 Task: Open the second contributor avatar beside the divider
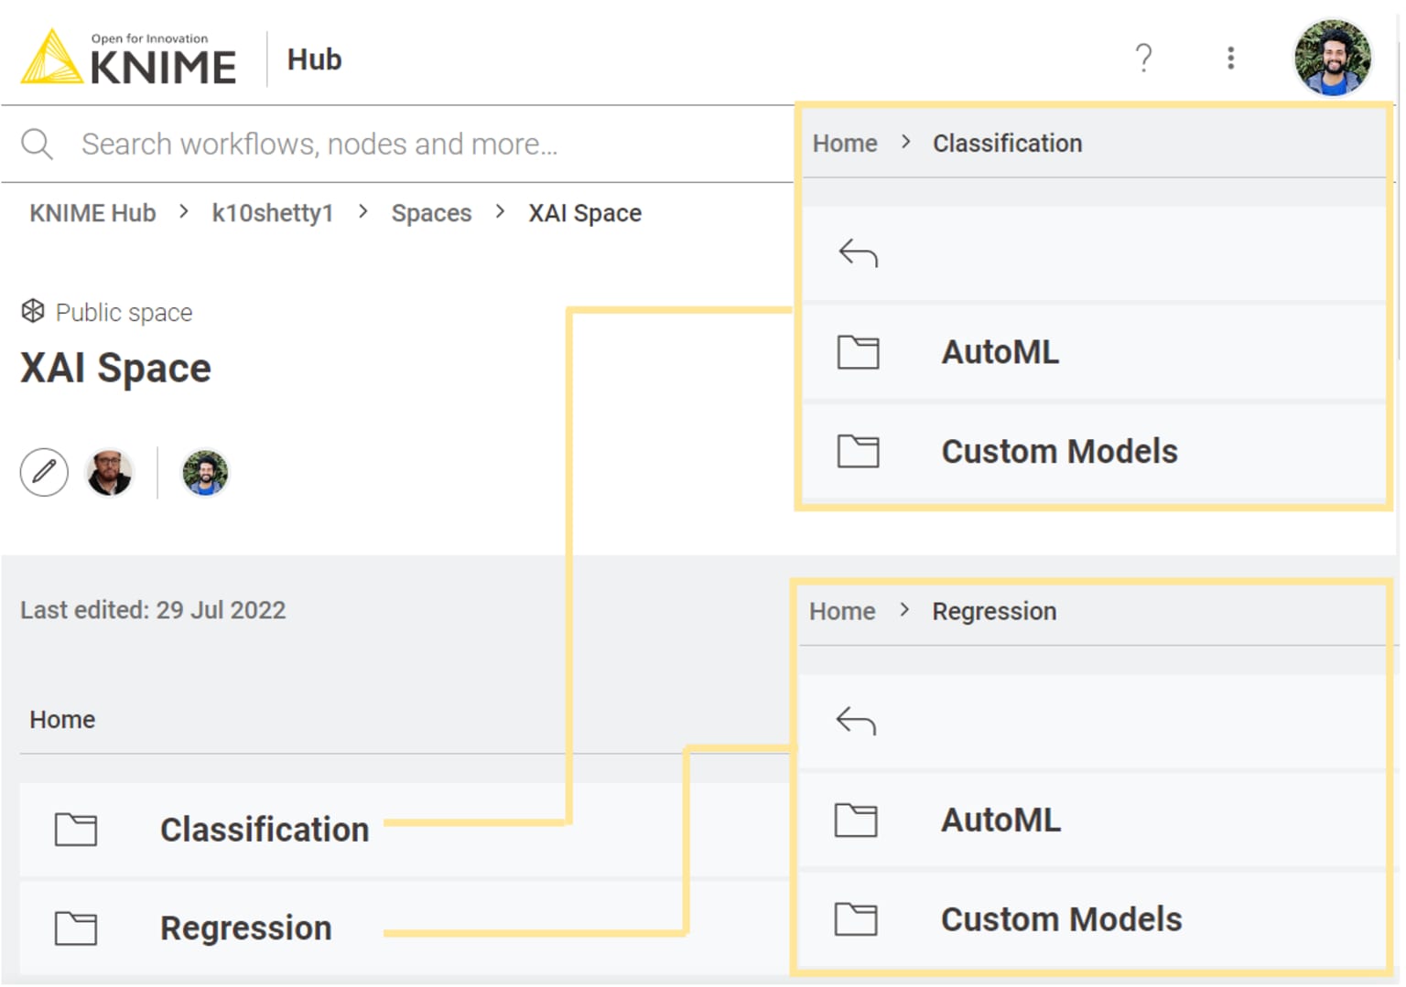coord(205,472)
